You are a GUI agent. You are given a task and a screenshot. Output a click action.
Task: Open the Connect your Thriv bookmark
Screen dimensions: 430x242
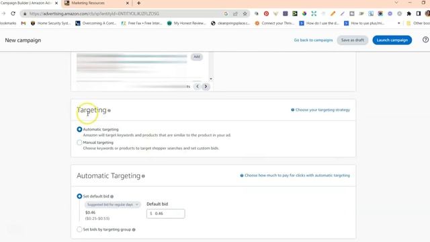tap(275, 24)
